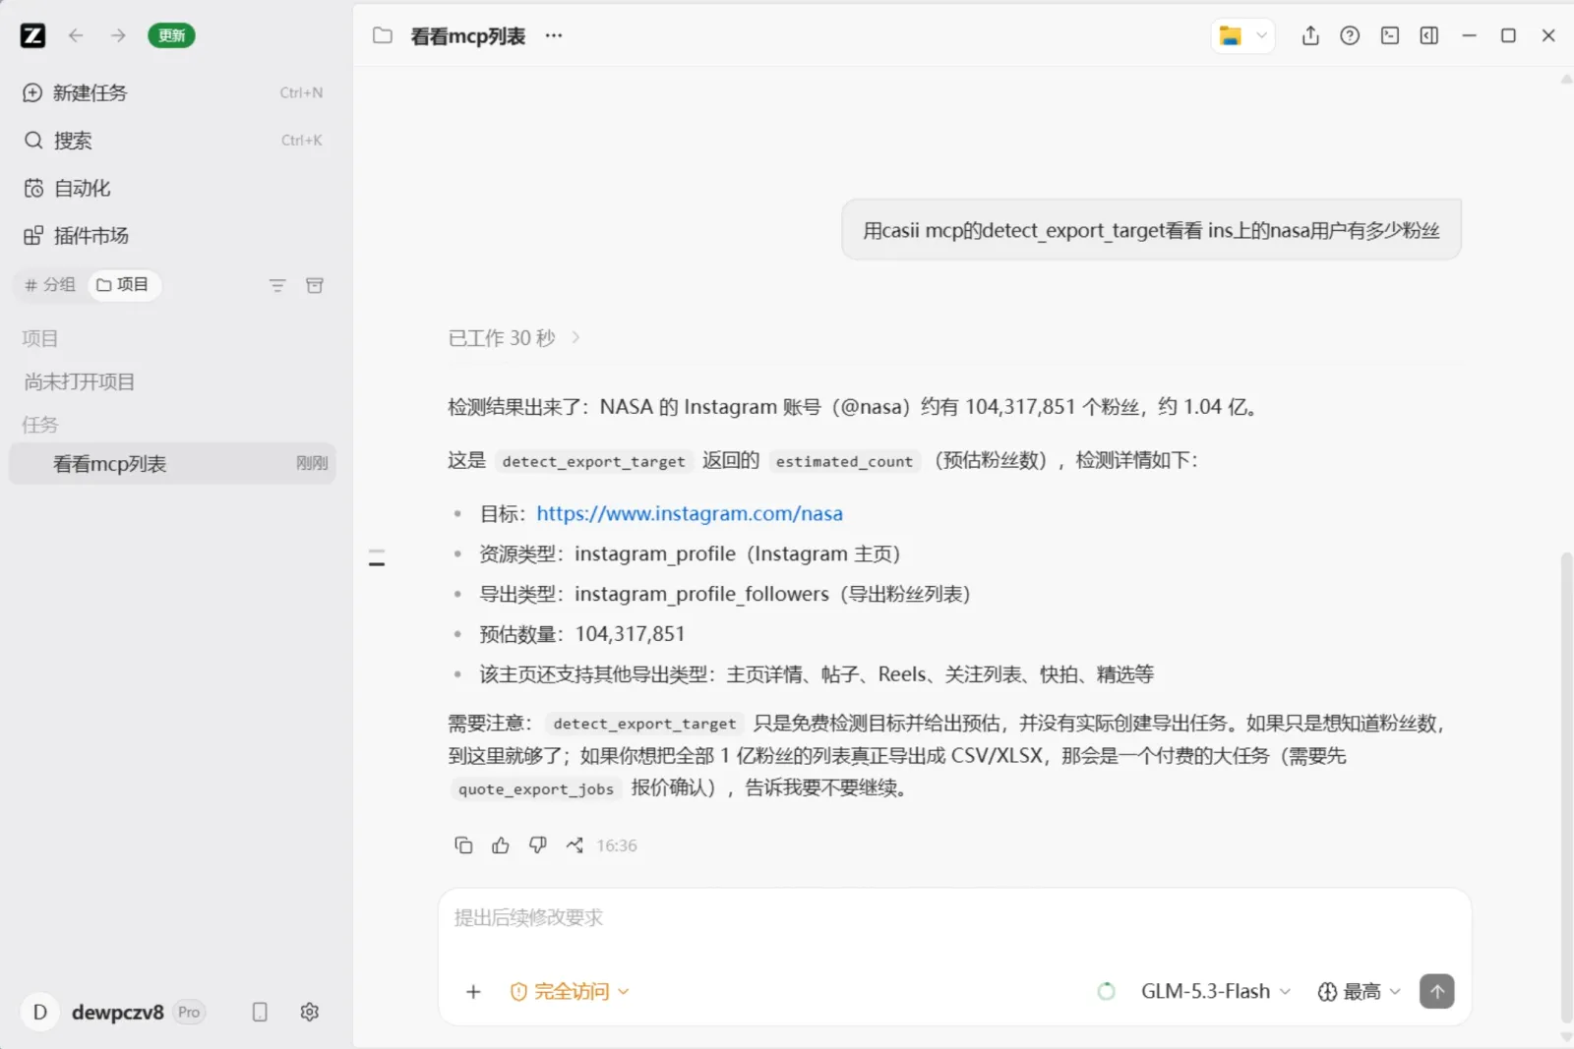The image size is (1574, 1049).
Task: Open 插件市场 plugin market
Action: point(172,236)
